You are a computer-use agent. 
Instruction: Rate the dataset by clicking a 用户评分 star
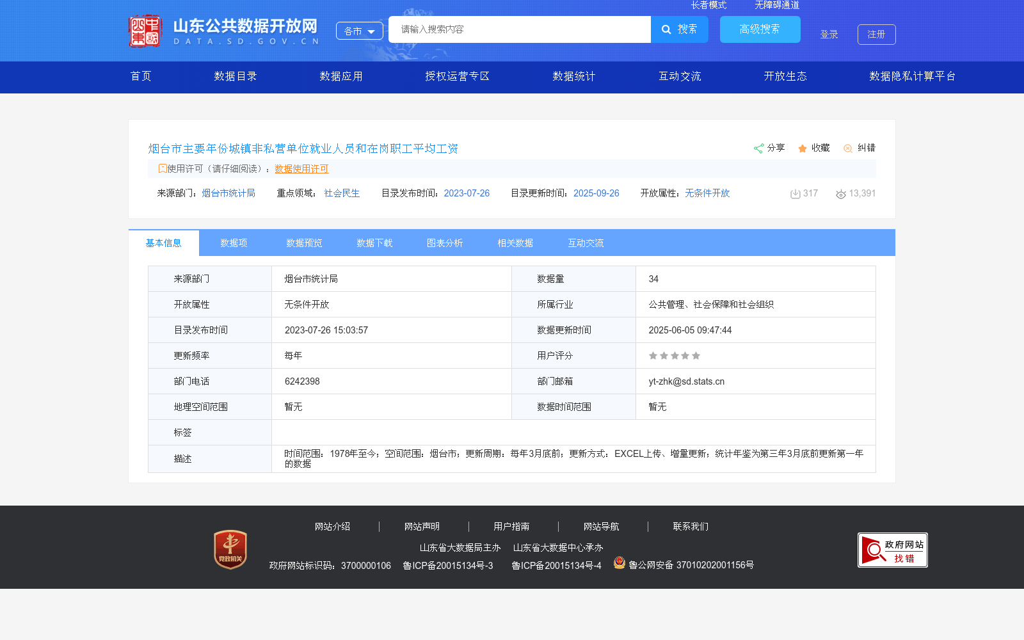tap(674, 355)
